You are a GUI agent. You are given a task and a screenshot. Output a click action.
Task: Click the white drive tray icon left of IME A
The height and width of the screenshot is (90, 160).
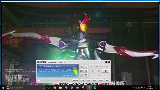coord(141,88)
